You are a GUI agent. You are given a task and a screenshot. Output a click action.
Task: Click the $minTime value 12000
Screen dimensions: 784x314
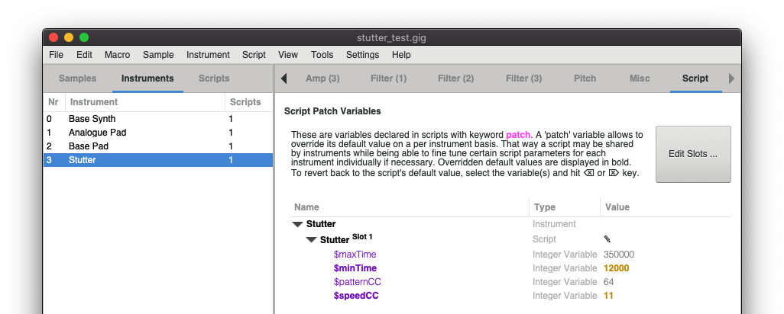tap(616, 268)
